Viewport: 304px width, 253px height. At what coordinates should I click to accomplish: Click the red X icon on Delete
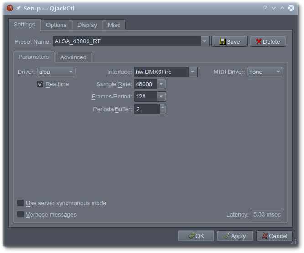258,41
